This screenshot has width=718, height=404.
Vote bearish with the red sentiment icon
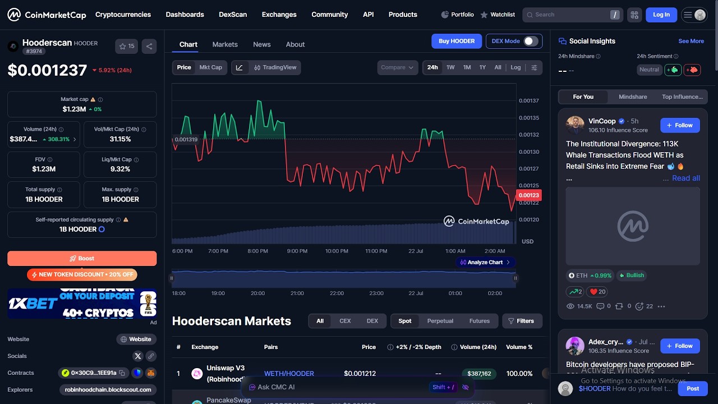692,70
